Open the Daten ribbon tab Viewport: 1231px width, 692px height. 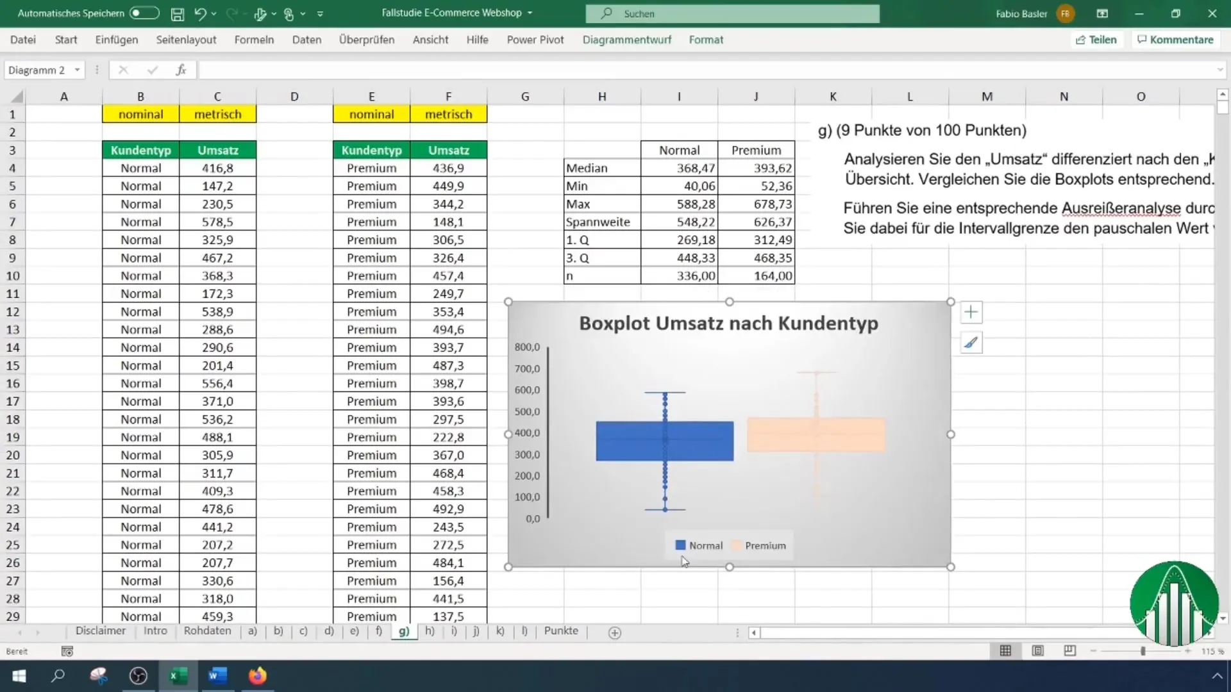pyautogui.click(x=306, y=40)
